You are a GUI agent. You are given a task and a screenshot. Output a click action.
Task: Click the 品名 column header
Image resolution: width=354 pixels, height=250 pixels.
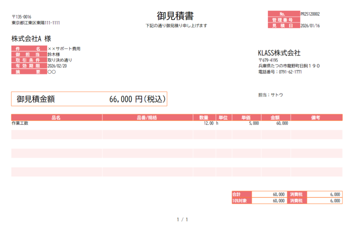56,117
